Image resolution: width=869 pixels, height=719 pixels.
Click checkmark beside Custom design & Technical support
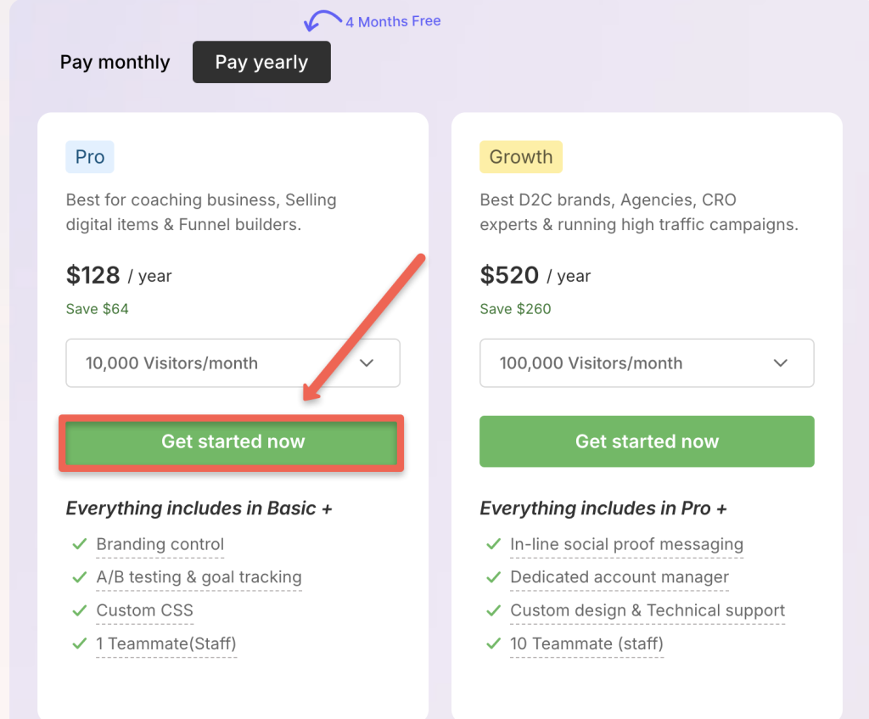pos(493,610)
